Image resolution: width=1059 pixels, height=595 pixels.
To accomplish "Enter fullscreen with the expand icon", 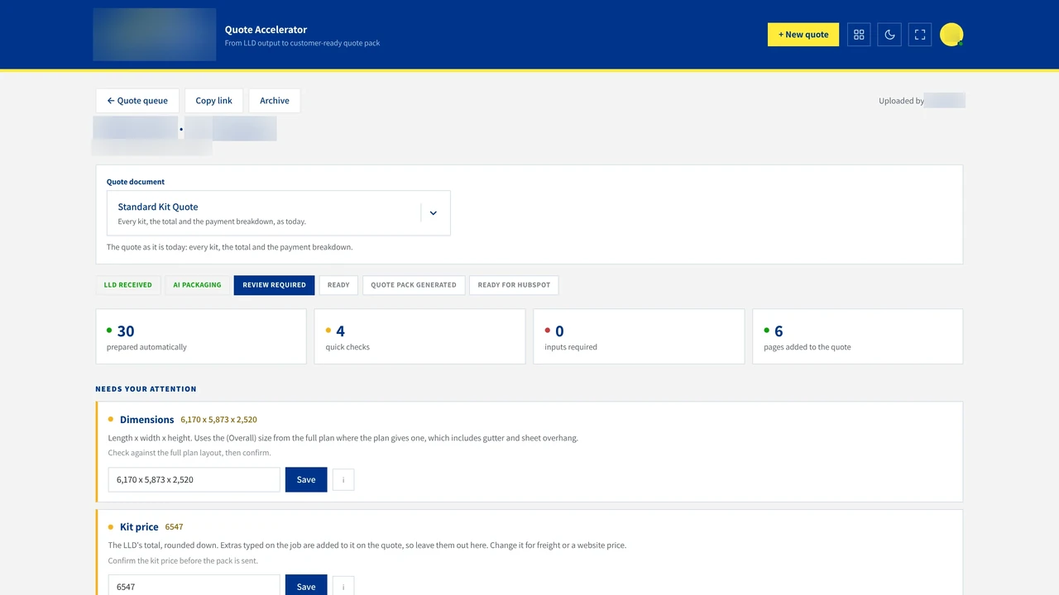I will tap(920, 35).
